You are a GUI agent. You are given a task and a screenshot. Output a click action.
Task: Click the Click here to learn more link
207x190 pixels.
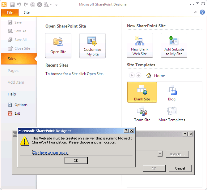click(x=51, y=152)
